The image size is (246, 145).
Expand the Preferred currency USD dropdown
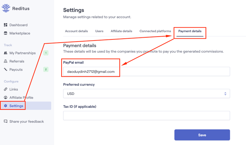147,93
